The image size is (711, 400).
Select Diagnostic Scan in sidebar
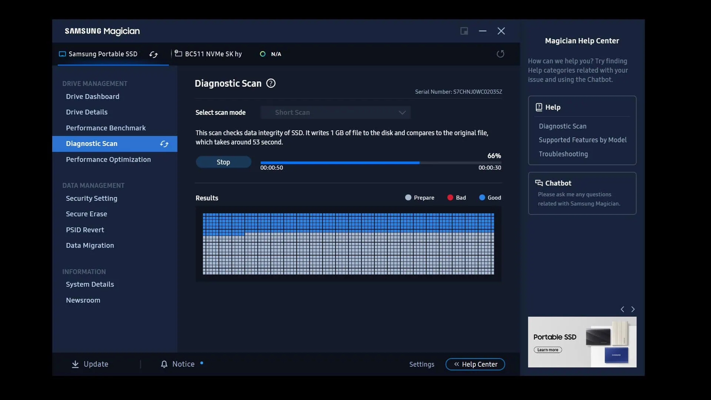coord(115,144)
